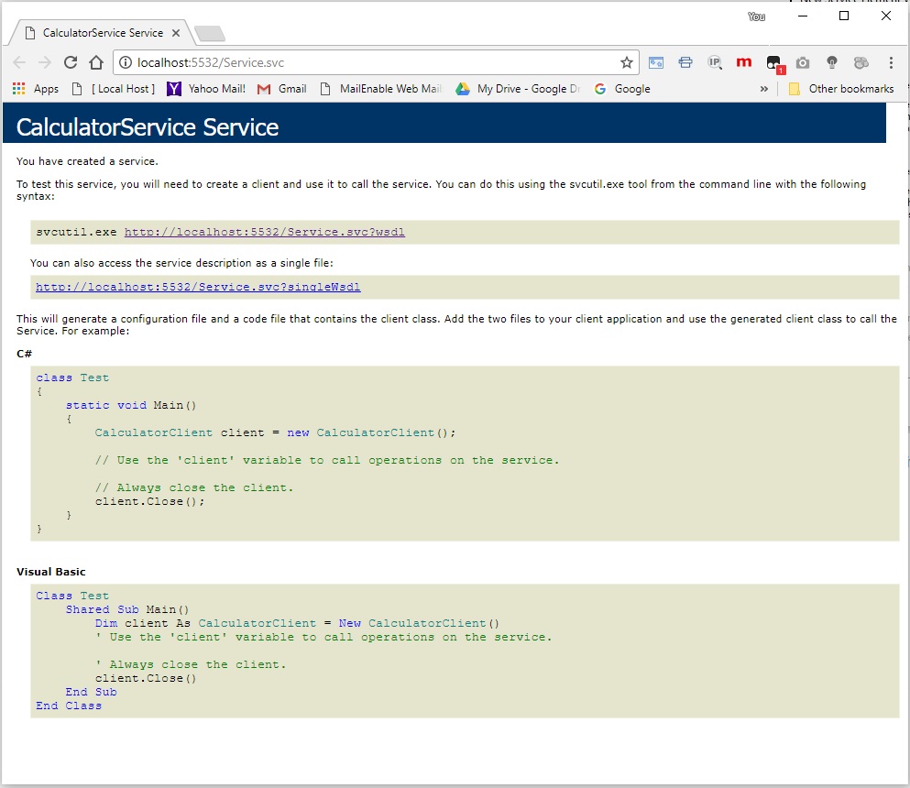Go to the browser home page icon
The image size is (910, 788).
[x=96, y=62]
